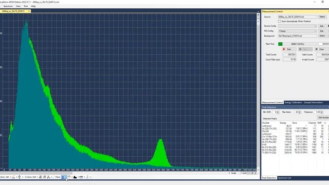Click the spectrum smoothing curve icon

(x=14, y=177)
